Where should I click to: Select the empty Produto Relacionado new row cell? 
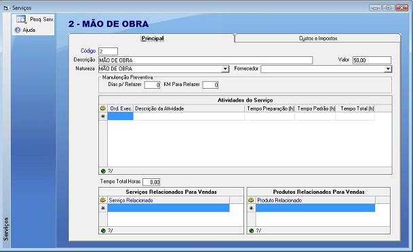point(315,208)
